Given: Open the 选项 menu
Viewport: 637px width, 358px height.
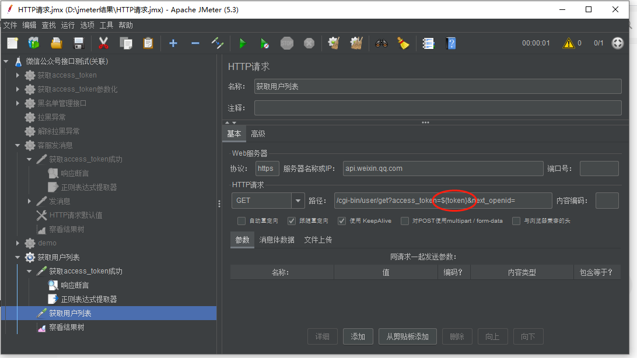Looking at the screenshot, I should pyautogui.click(x=87, y=25).
